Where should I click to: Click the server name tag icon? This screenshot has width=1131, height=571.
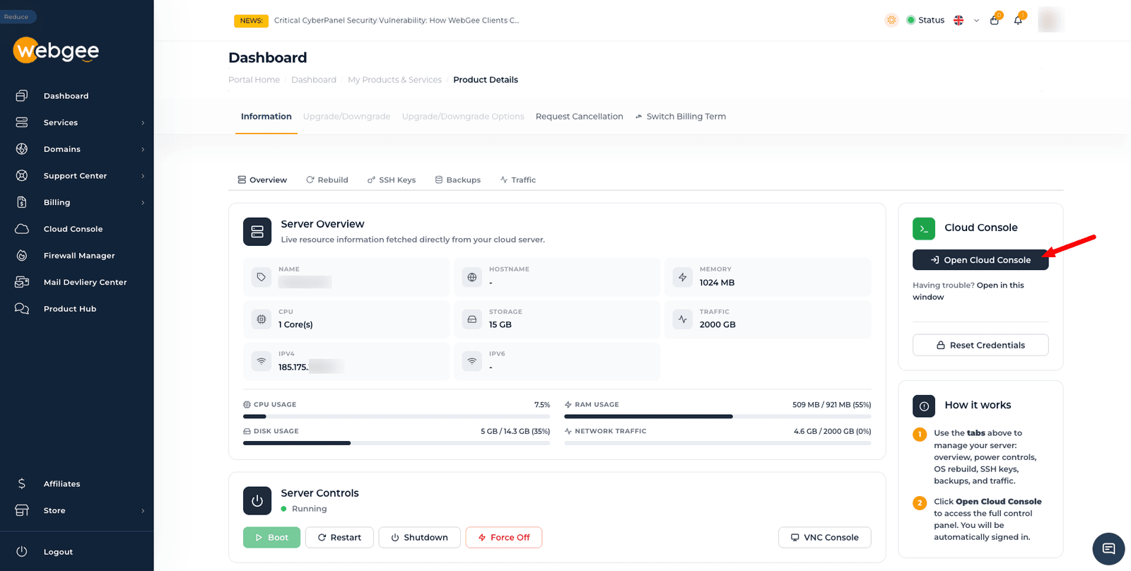click(262, 277)
